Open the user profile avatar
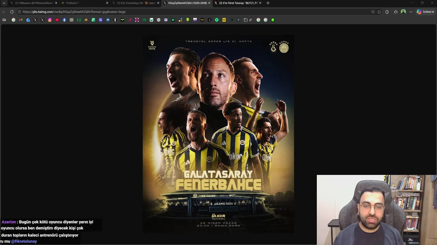 click(x=403, y=12)
